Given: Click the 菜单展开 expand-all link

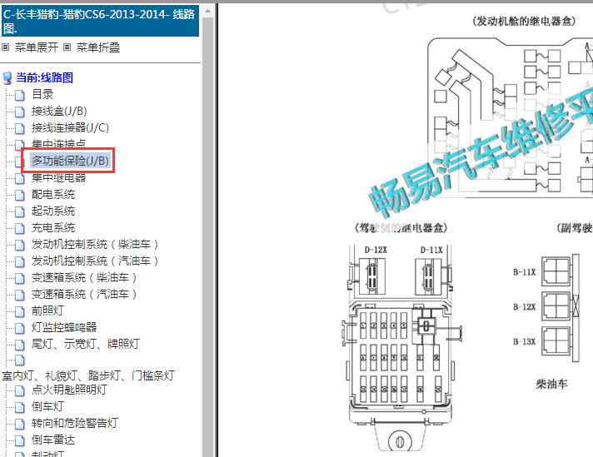Looking at the screenshot, I should [37, 47].
